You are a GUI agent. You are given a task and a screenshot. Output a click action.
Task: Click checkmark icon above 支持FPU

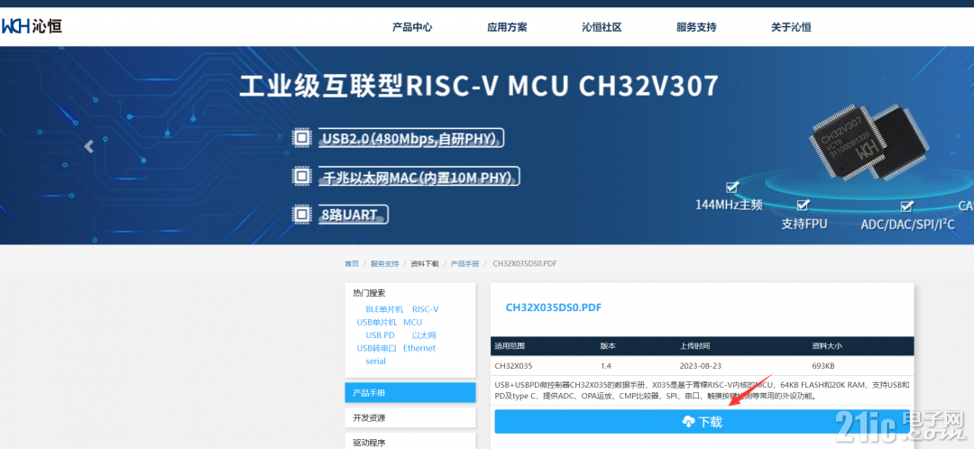804,205
